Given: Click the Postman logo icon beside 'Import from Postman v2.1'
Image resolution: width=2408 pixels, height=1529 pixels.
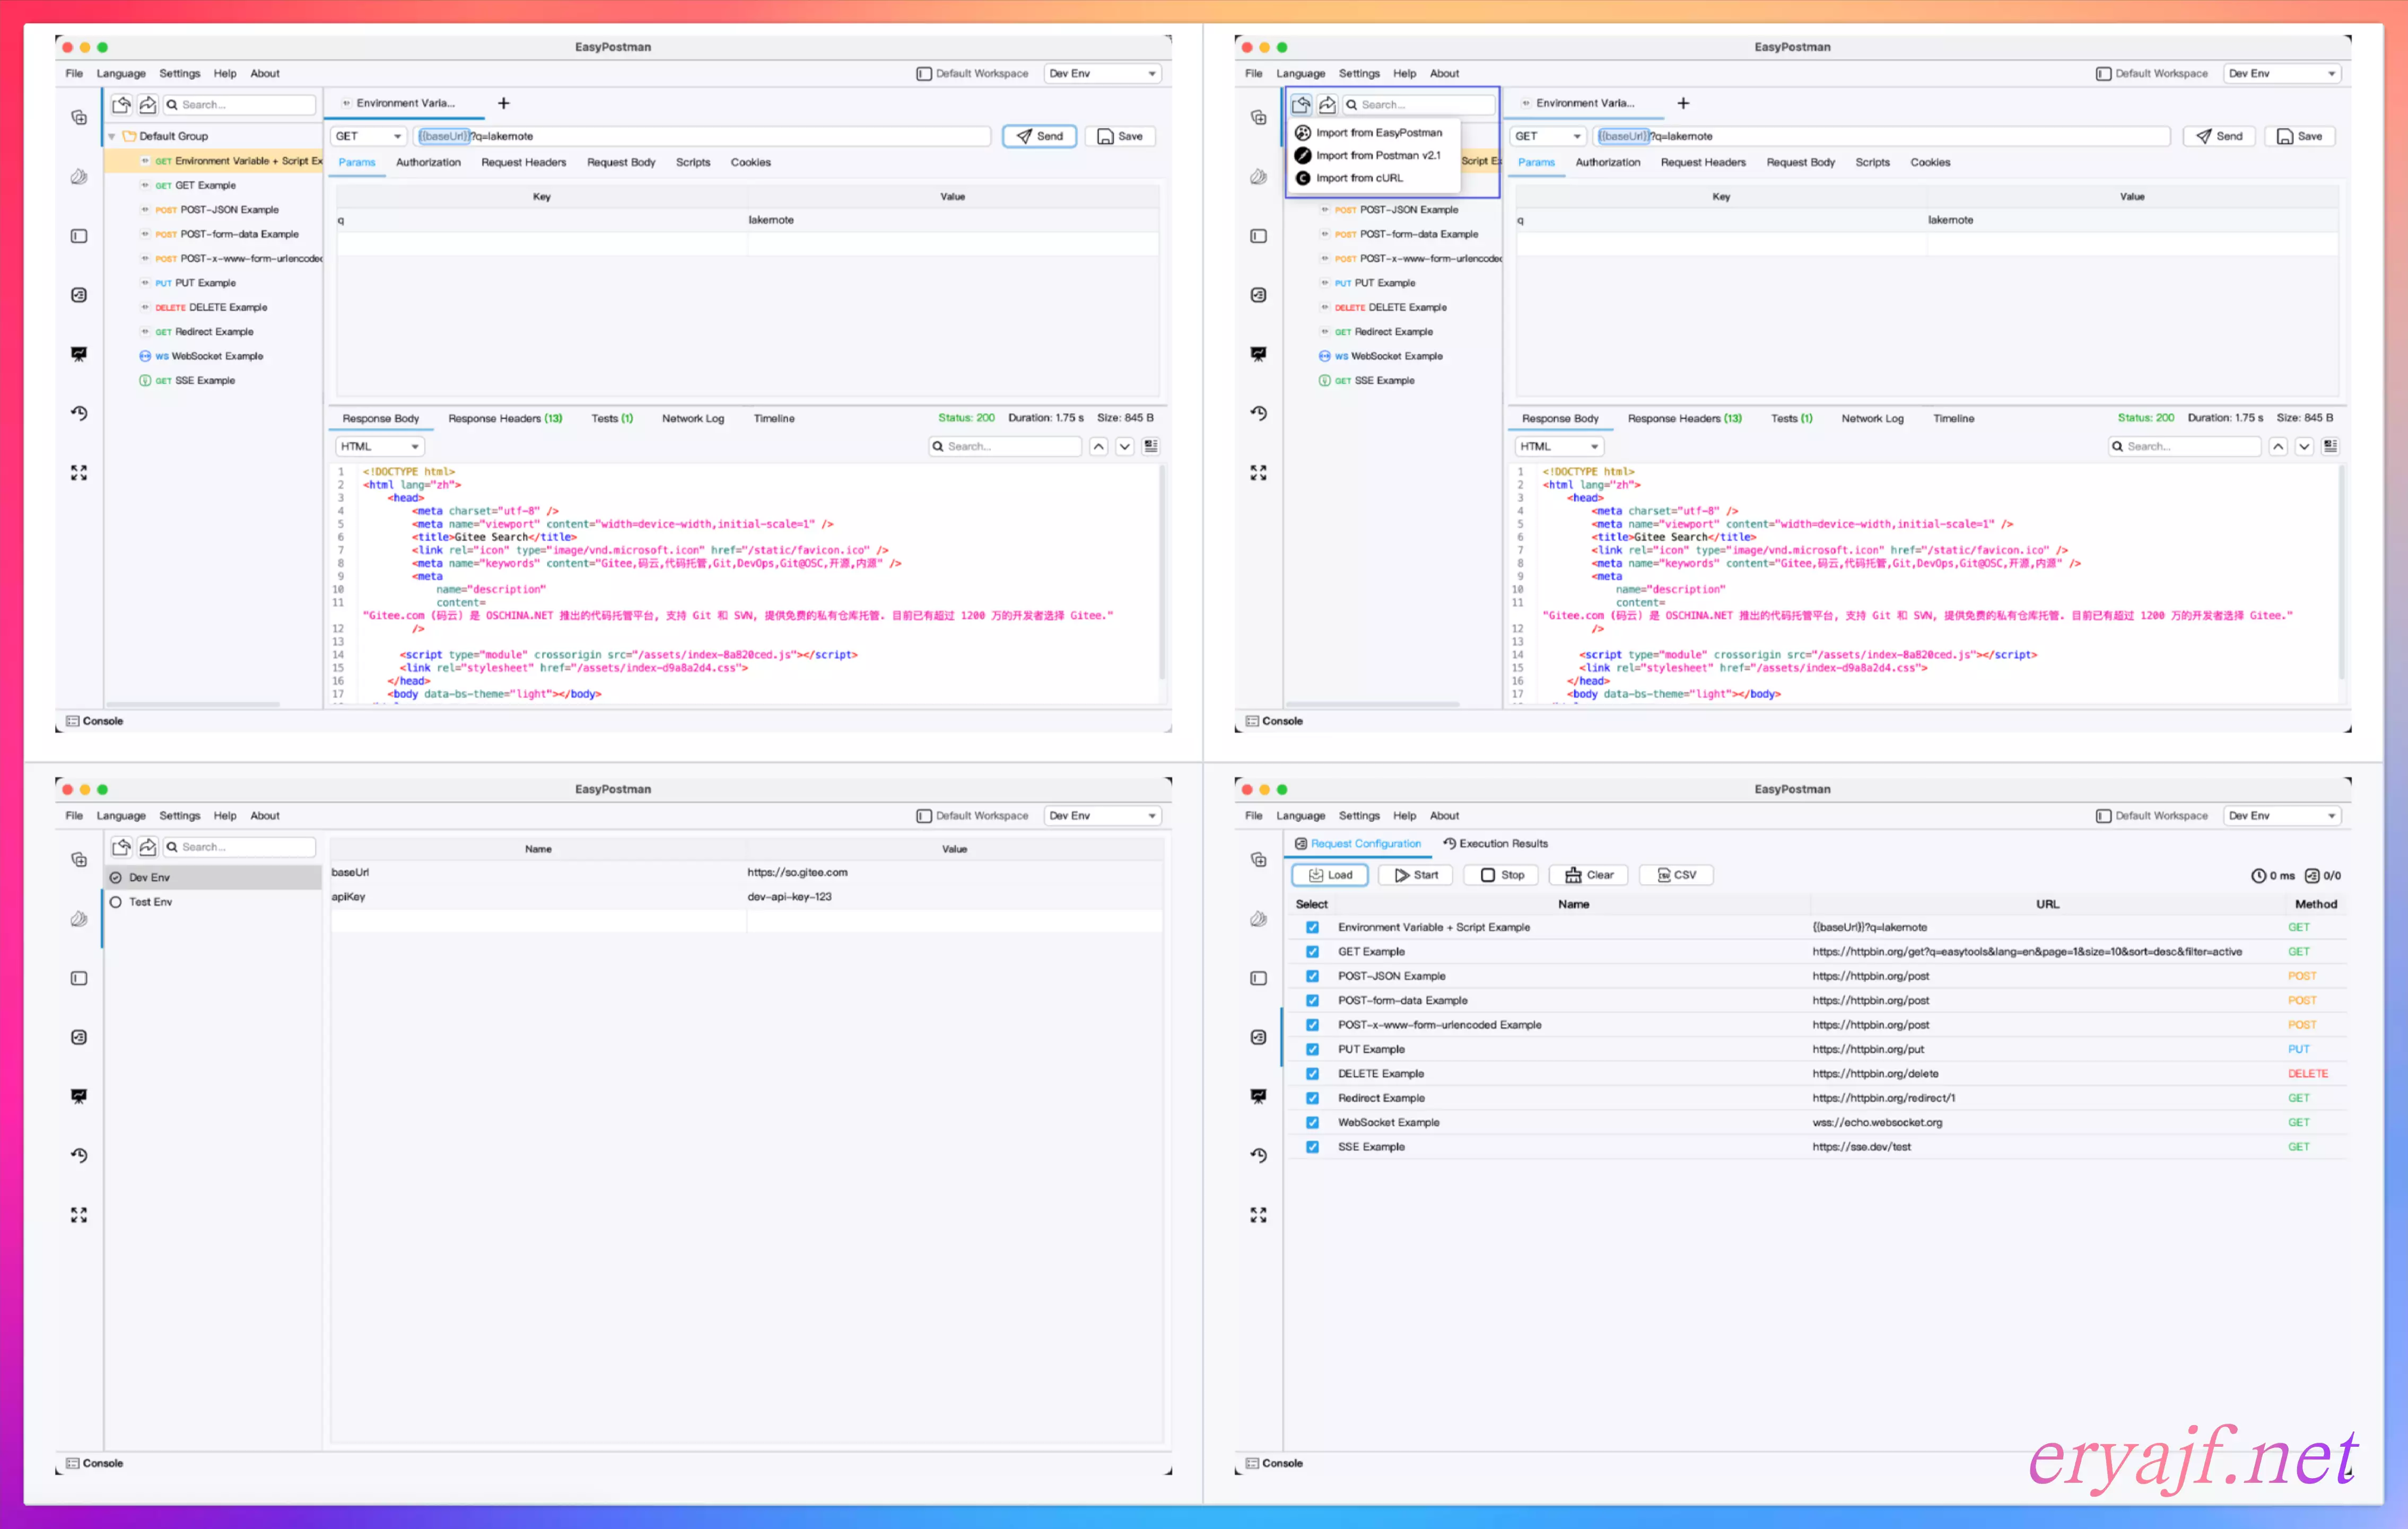Looking at the screenshot, I should (x=1302, y=155).
